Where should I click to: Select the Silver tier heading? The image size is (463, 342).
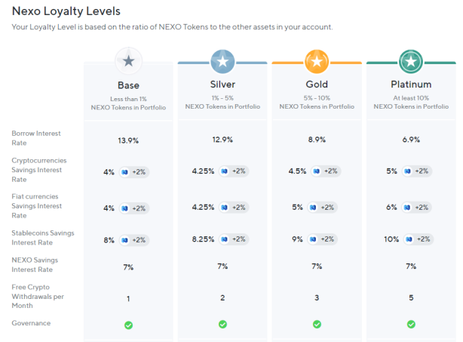point(222,85)
